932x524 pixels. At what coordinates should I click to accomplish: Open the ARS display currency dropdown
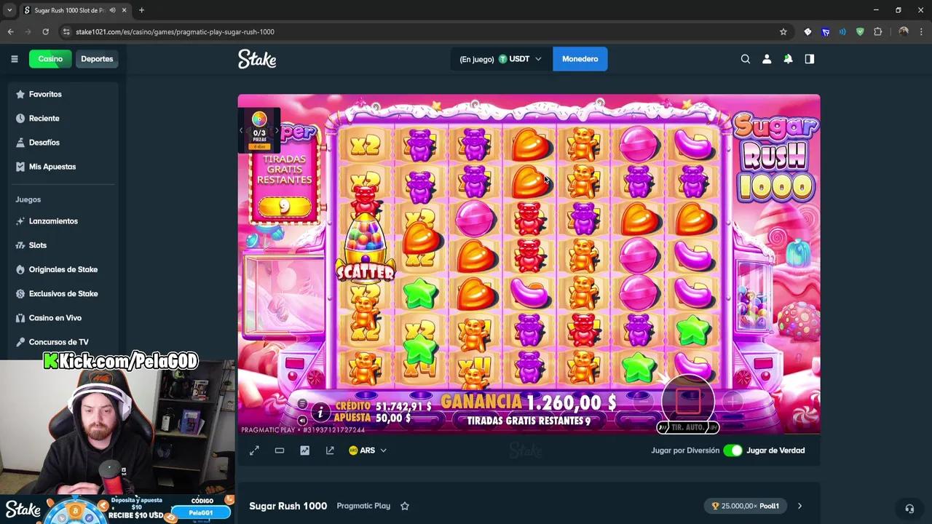click(368, 450)
